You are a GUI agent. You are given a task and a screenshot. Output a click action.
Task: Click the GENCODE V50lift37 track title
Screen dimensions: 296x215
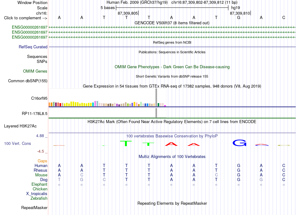click(172, 23)
